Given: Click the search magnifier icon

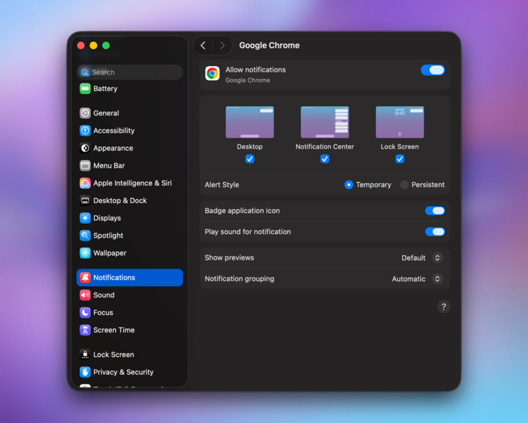Looking at the screenshot, I should (x=85, y=72).
